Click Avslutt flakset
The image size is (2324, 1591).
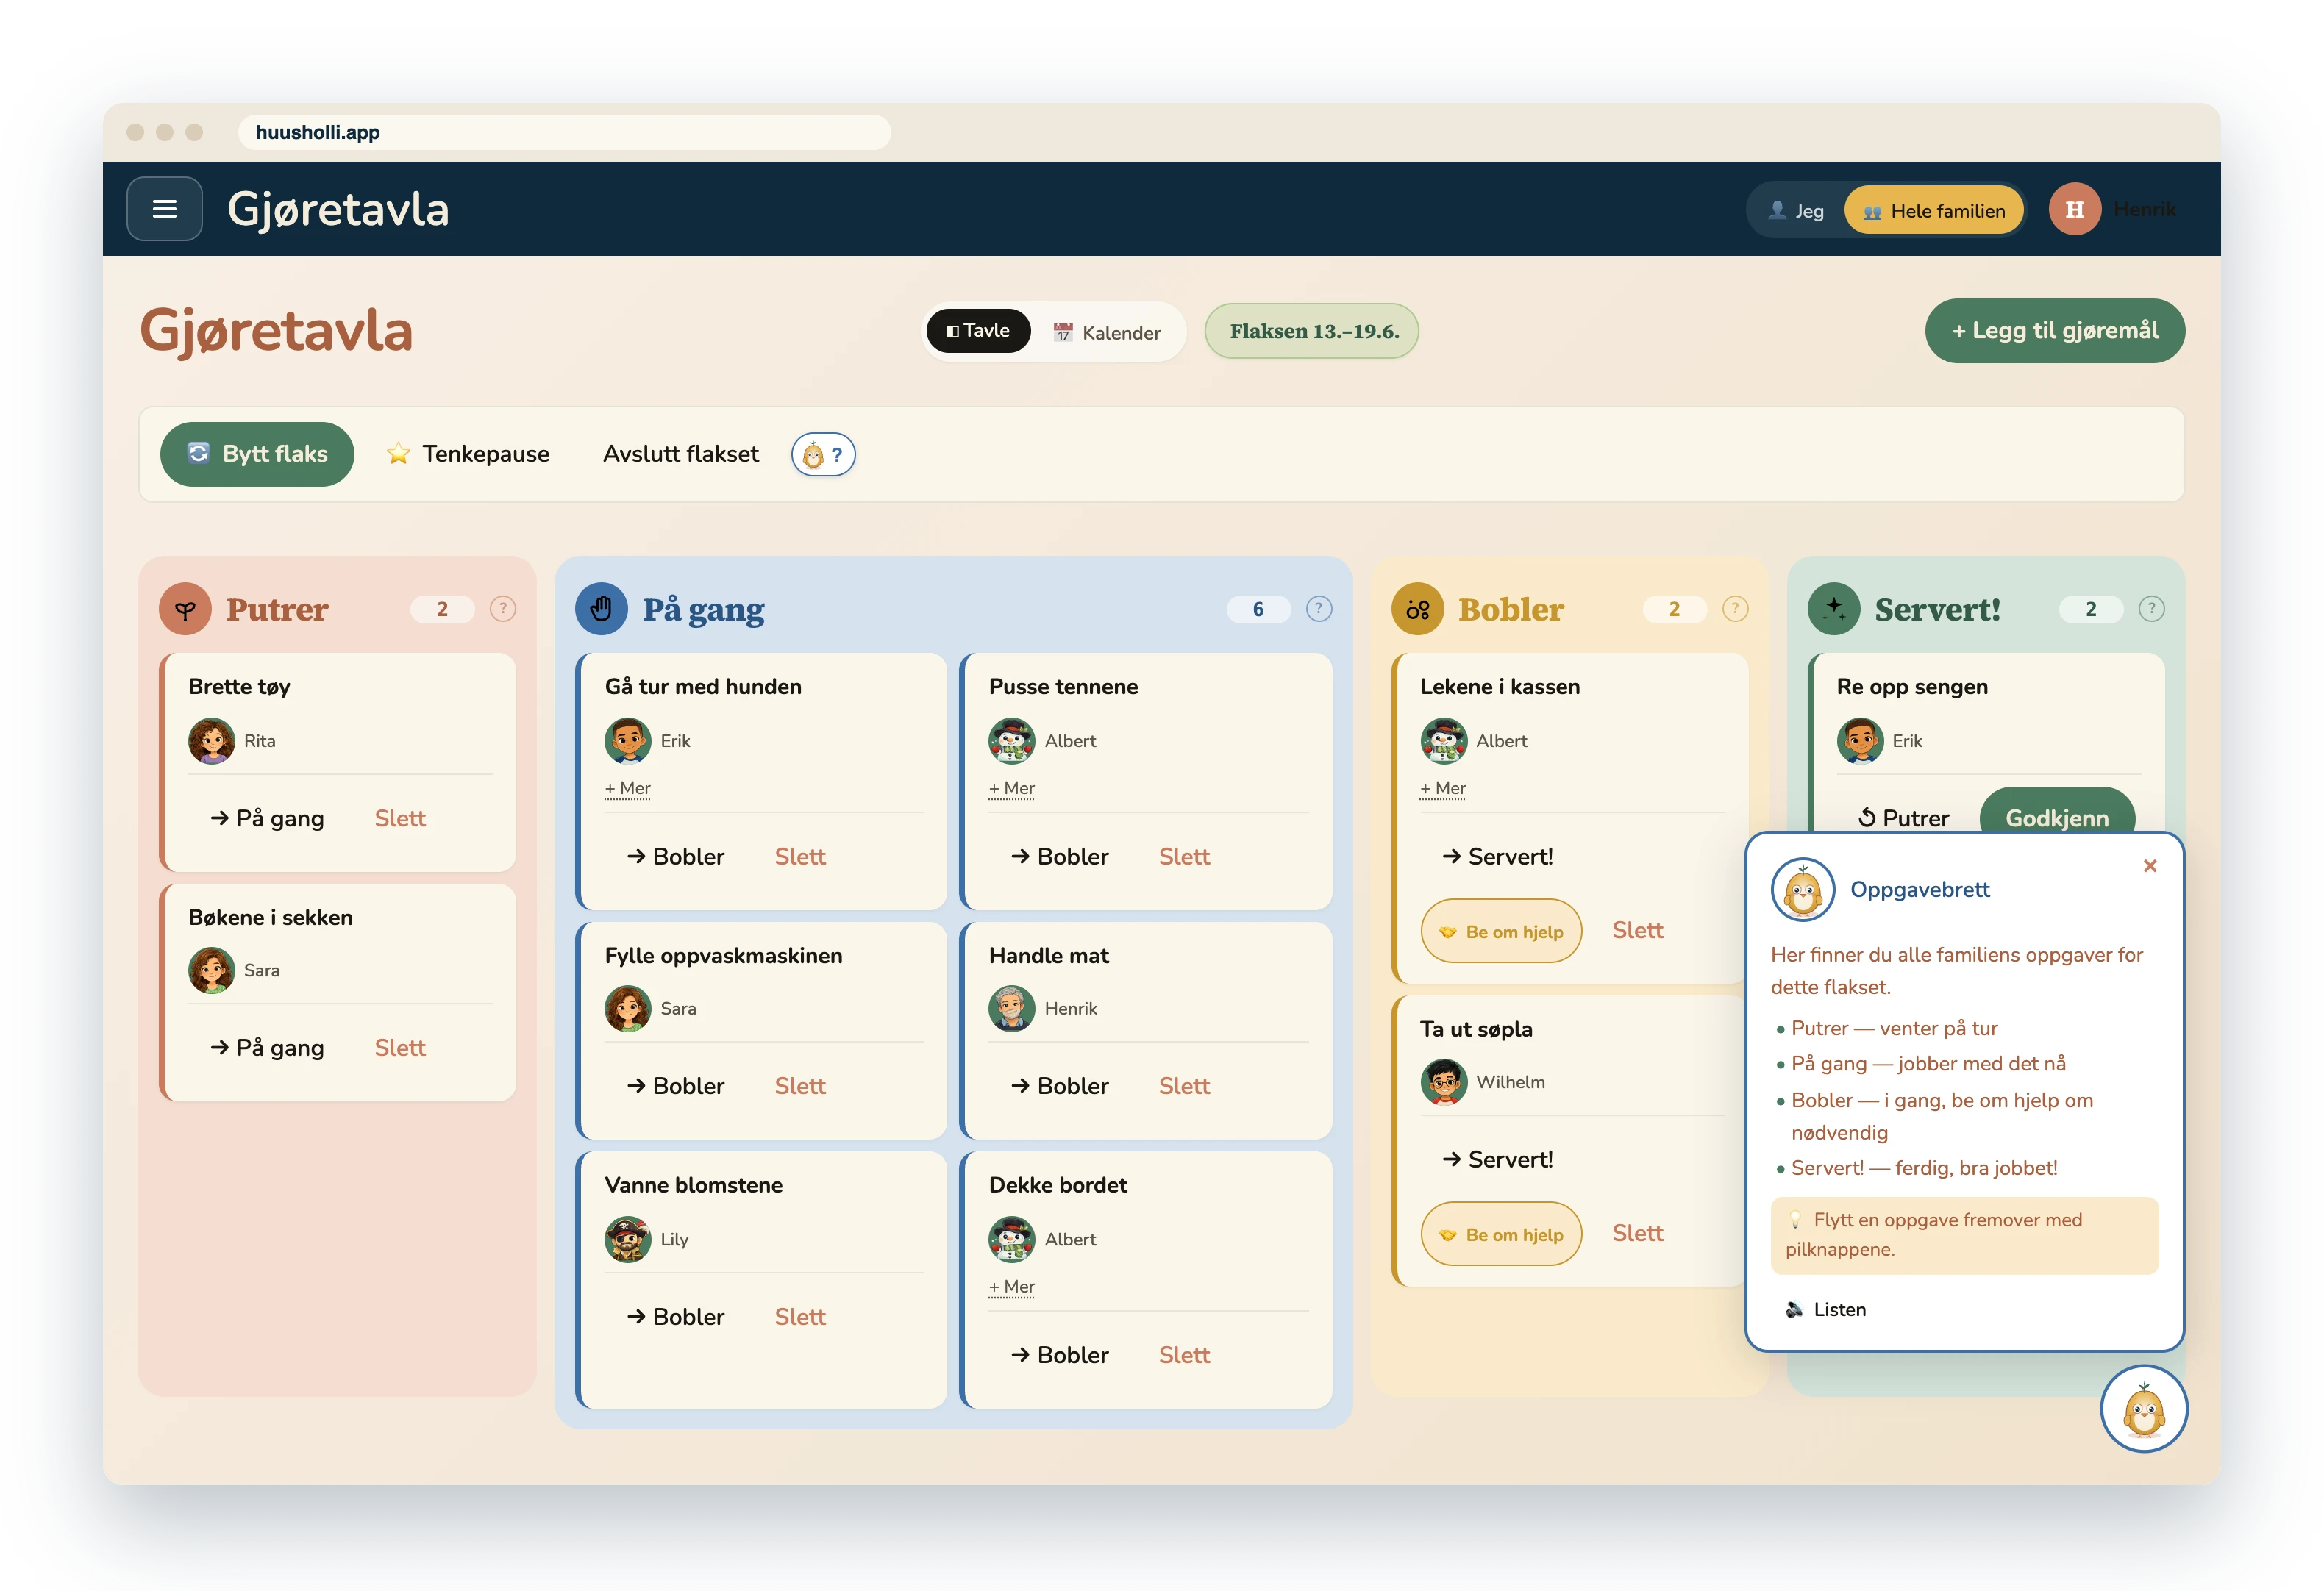coord(680,454)
